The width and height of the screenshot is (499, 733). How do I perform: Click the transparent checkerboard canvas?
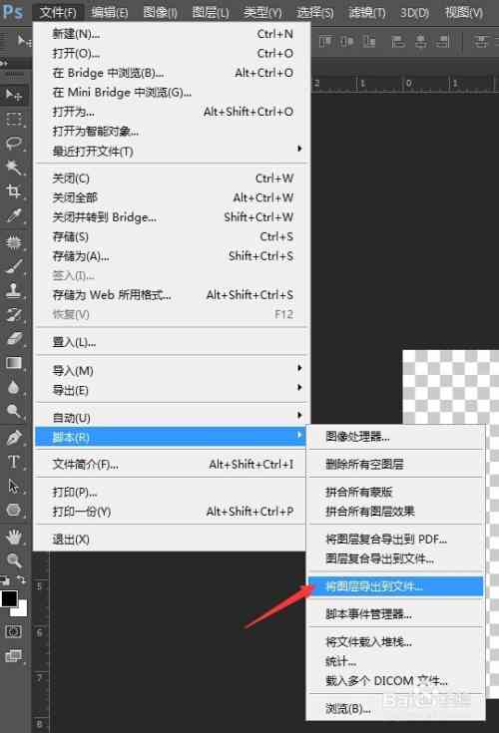(x=450, y=387)
